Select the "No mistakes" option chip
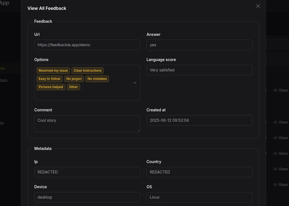This screenshot has height=206, width=289. point(97,79)
